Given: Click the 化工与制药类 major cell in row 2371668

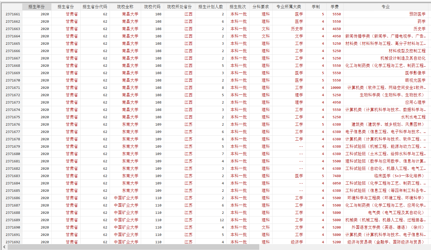Looking at the screenshot, I should point(386,66).
